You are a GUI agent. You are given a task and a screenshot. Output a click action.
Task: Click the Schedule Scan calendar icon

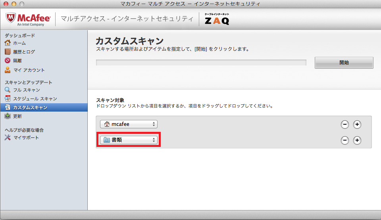pos(8,98)
